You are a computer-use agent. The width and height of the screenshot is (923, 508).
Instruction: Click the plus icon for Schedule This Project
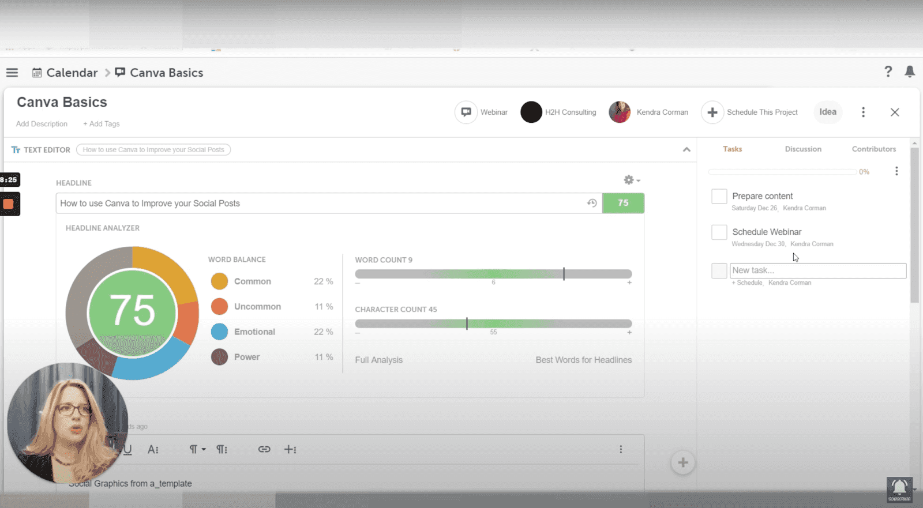712,112
